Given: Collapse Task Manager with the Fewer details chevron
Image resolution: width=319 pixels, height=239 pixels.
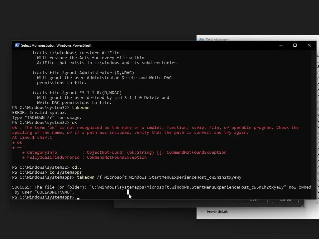Looking at the screenshot, I should point(202,211).
